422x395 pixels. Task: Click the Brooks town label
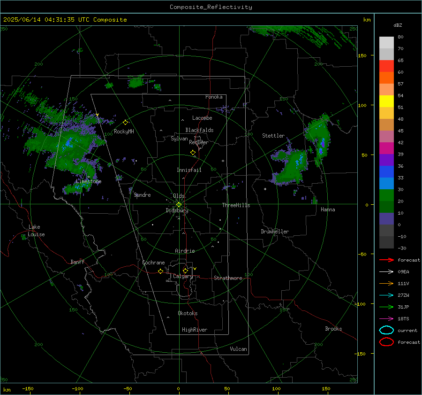point(333,329)
